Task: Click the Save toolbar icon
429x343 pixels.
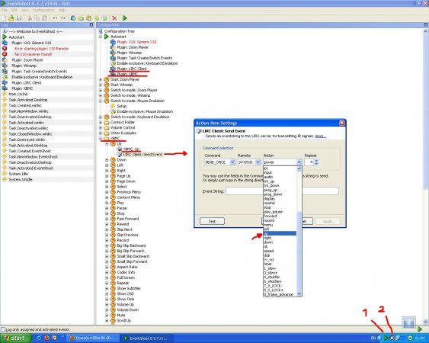Action: click(19, 18)
